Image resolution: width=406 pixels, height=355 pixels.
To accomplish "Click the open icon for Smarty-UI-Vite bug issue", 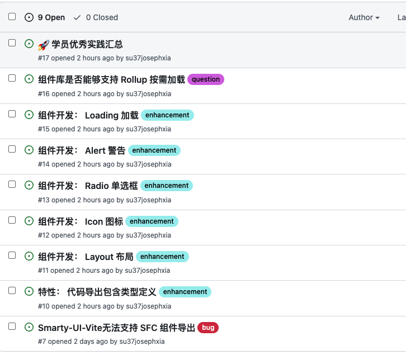I will tap(29, 327).
